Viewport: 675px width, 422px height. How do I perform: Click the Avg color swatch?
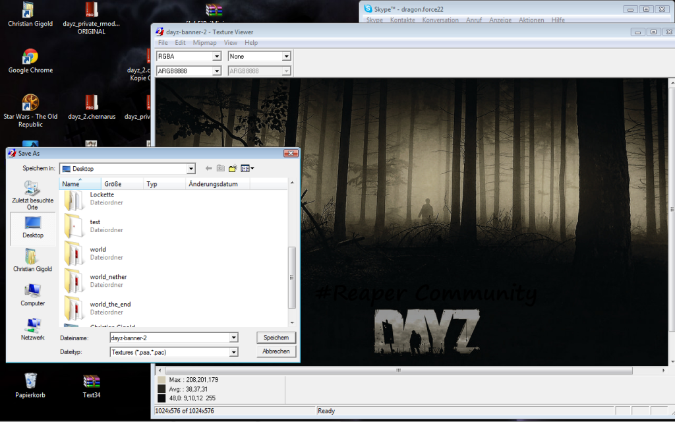click(161, 389)
